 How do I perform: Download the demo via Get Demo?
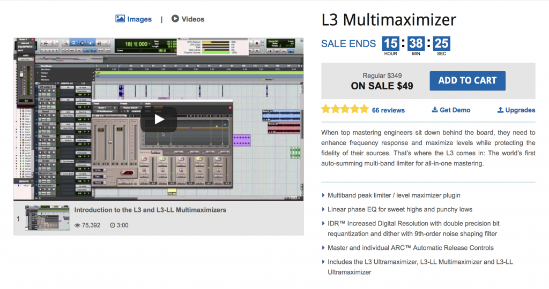[x=451, y=110]
